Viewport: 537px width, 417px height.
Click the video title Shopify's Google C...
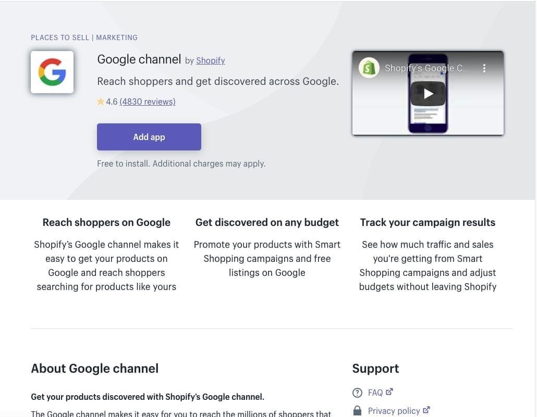coord(426,68)
